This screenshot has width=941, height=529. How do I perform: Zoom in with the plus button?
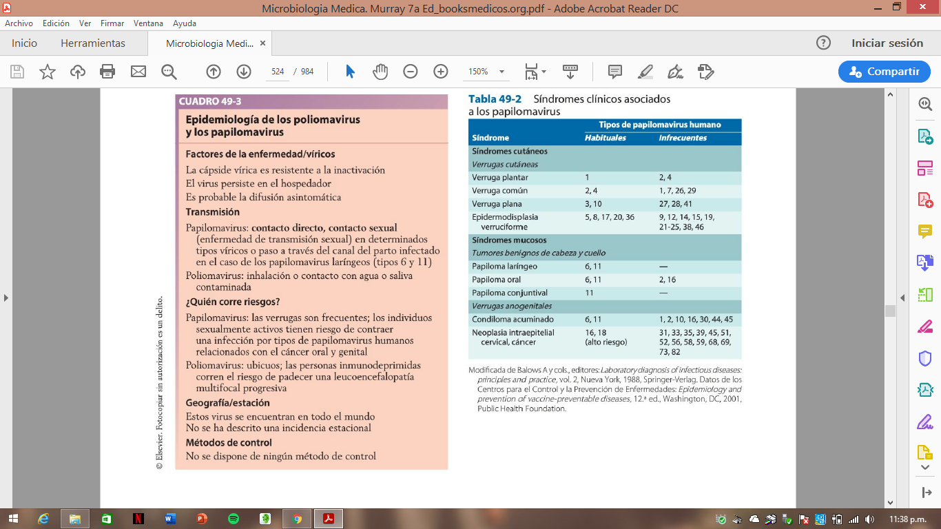point(441,72)
